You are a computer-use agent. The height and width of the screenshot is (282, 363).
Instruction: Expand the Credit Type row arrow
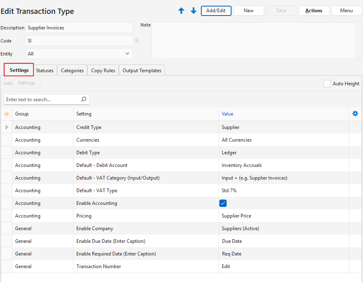click(7, 127)
